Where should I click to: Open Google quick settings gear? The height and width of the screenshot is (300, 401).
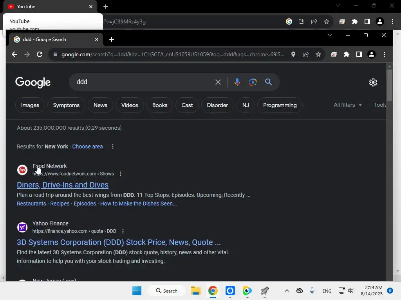point(373,82)
